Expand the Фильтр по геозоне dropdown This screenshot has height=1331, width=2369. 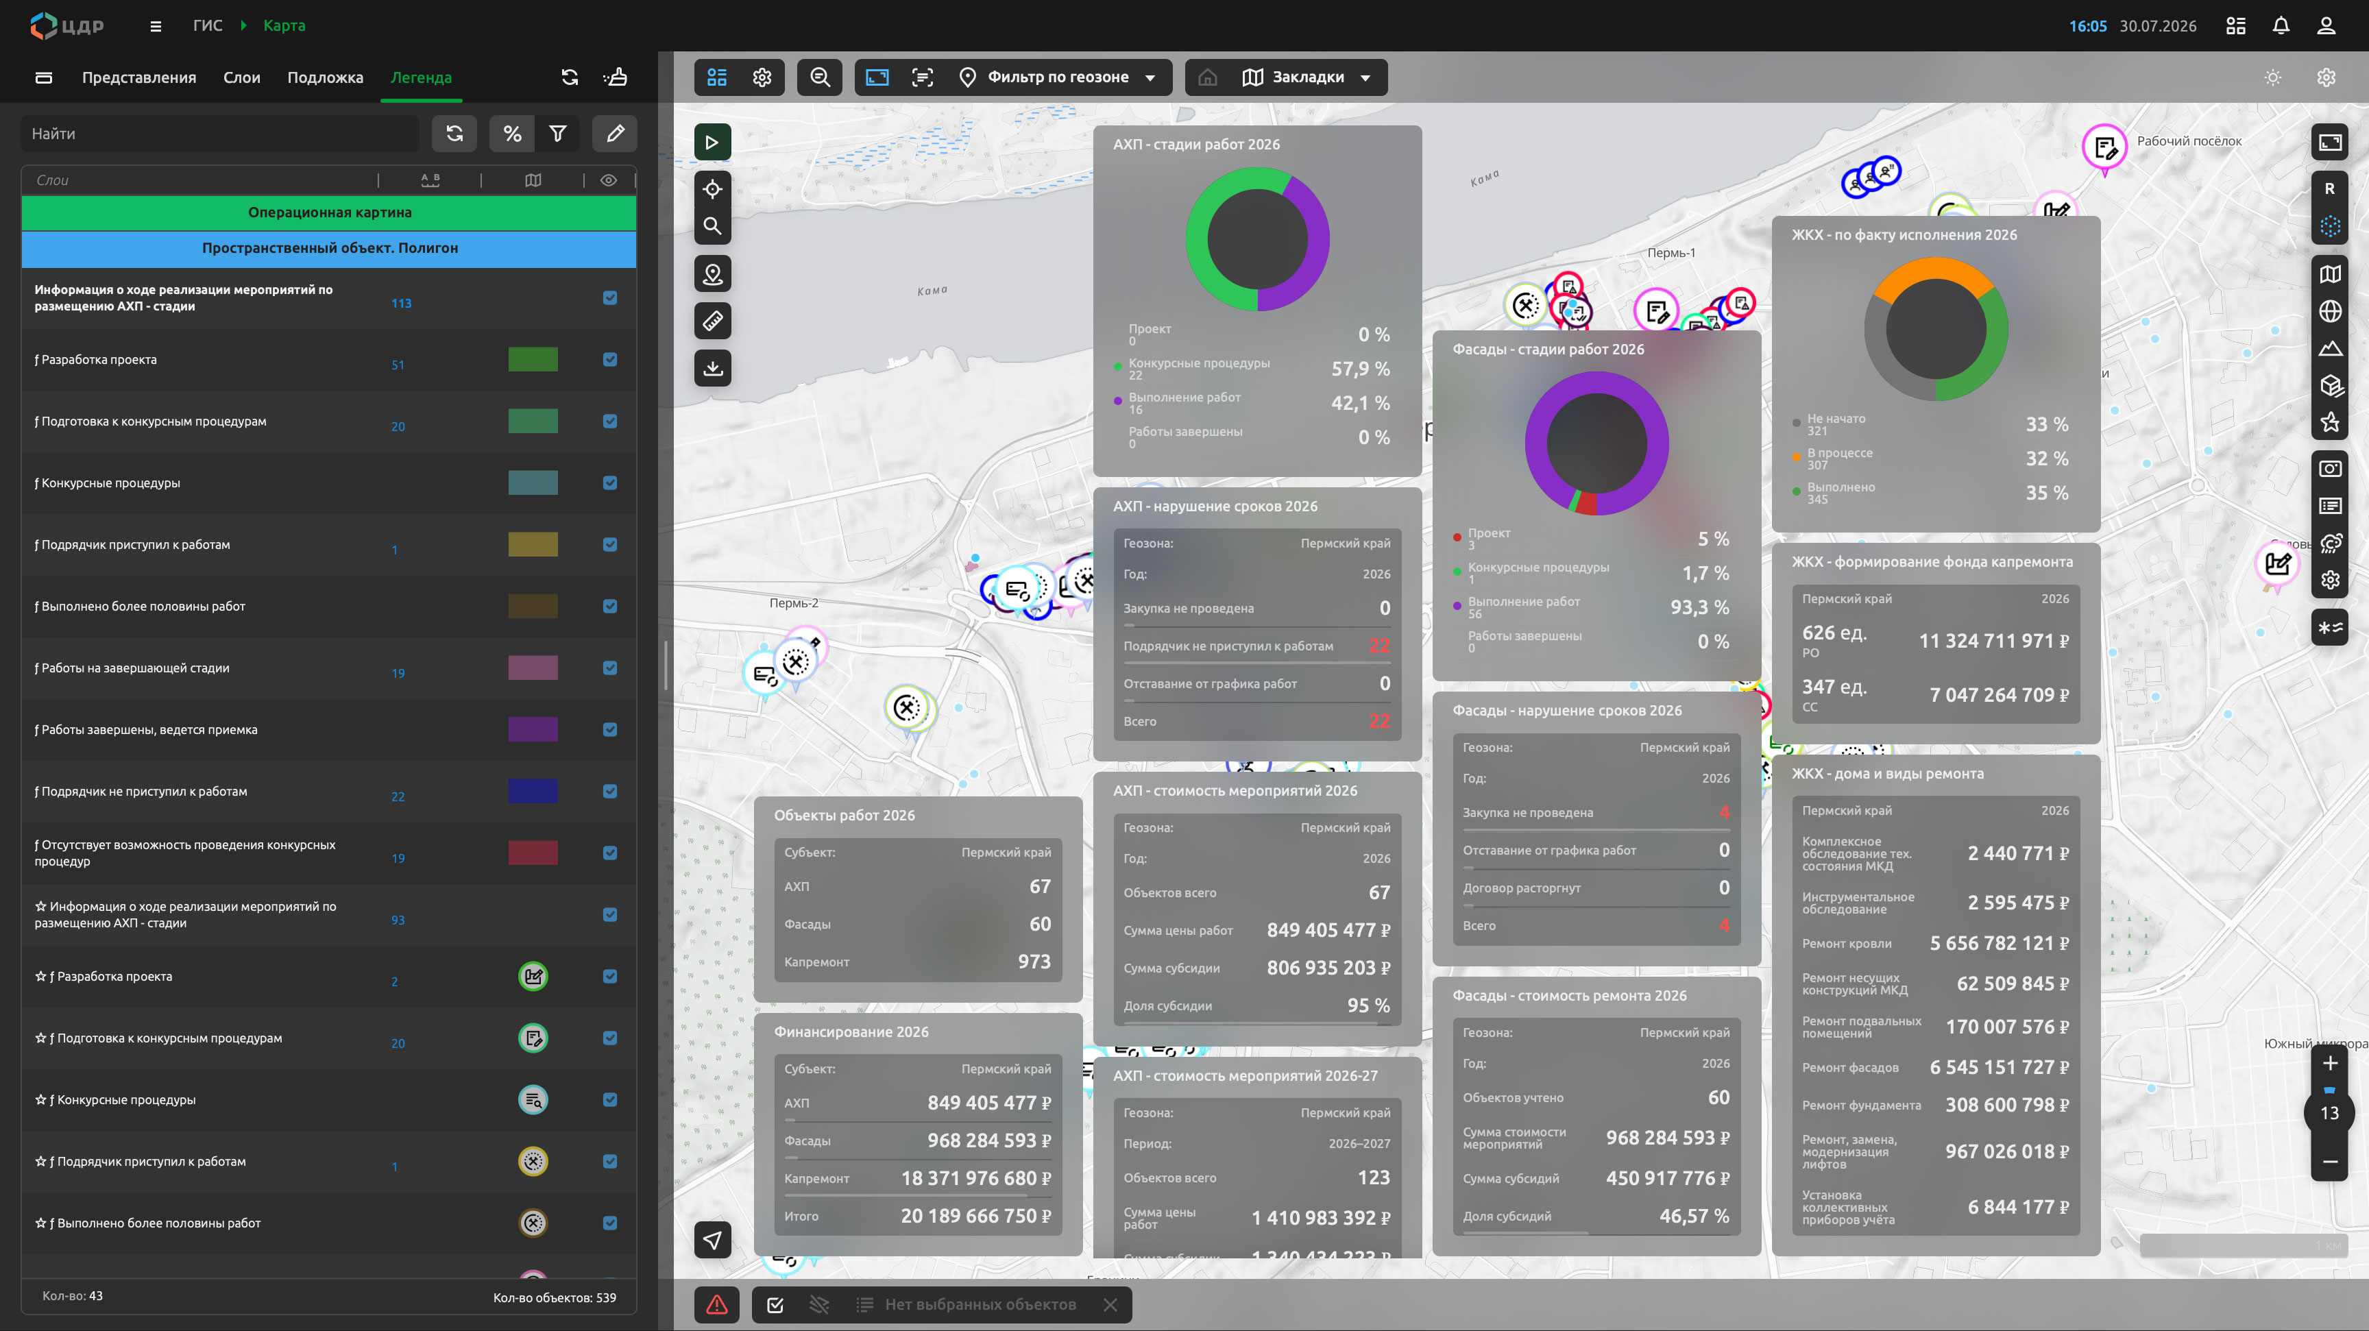[1058, 77]
